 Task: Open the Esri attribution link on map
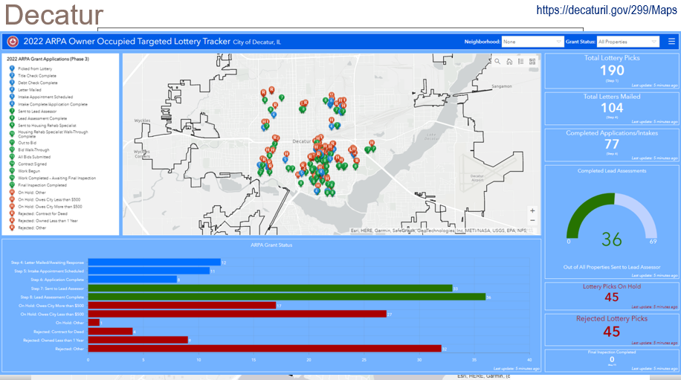click(x=355, y=231)
